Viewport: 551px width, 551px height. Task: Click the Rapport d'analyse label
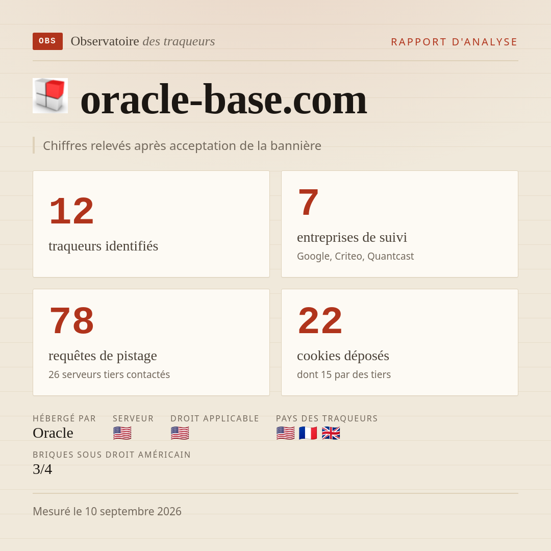tap(455, 42)
